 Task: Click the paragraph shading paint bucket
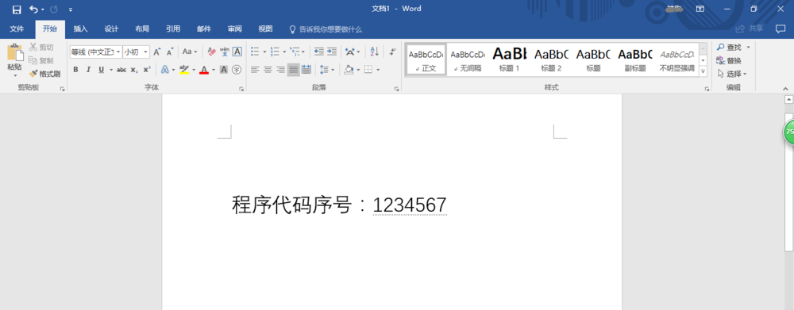(349, 69)
